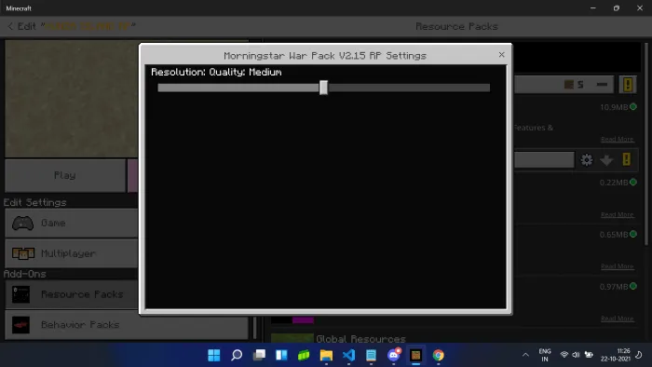Select Resource Packs under Add-Ons
The image size is (652, 367).
(72, 294)
